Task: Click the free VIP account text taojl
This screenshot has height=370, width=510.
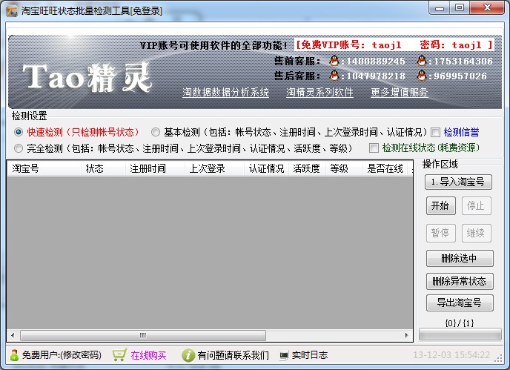Action: [x=386, y=44]
